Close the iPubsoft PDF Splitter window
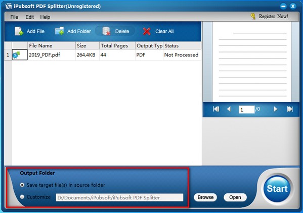Image resolution: width=303 pixels, height=213 pixels. [293, 6]
